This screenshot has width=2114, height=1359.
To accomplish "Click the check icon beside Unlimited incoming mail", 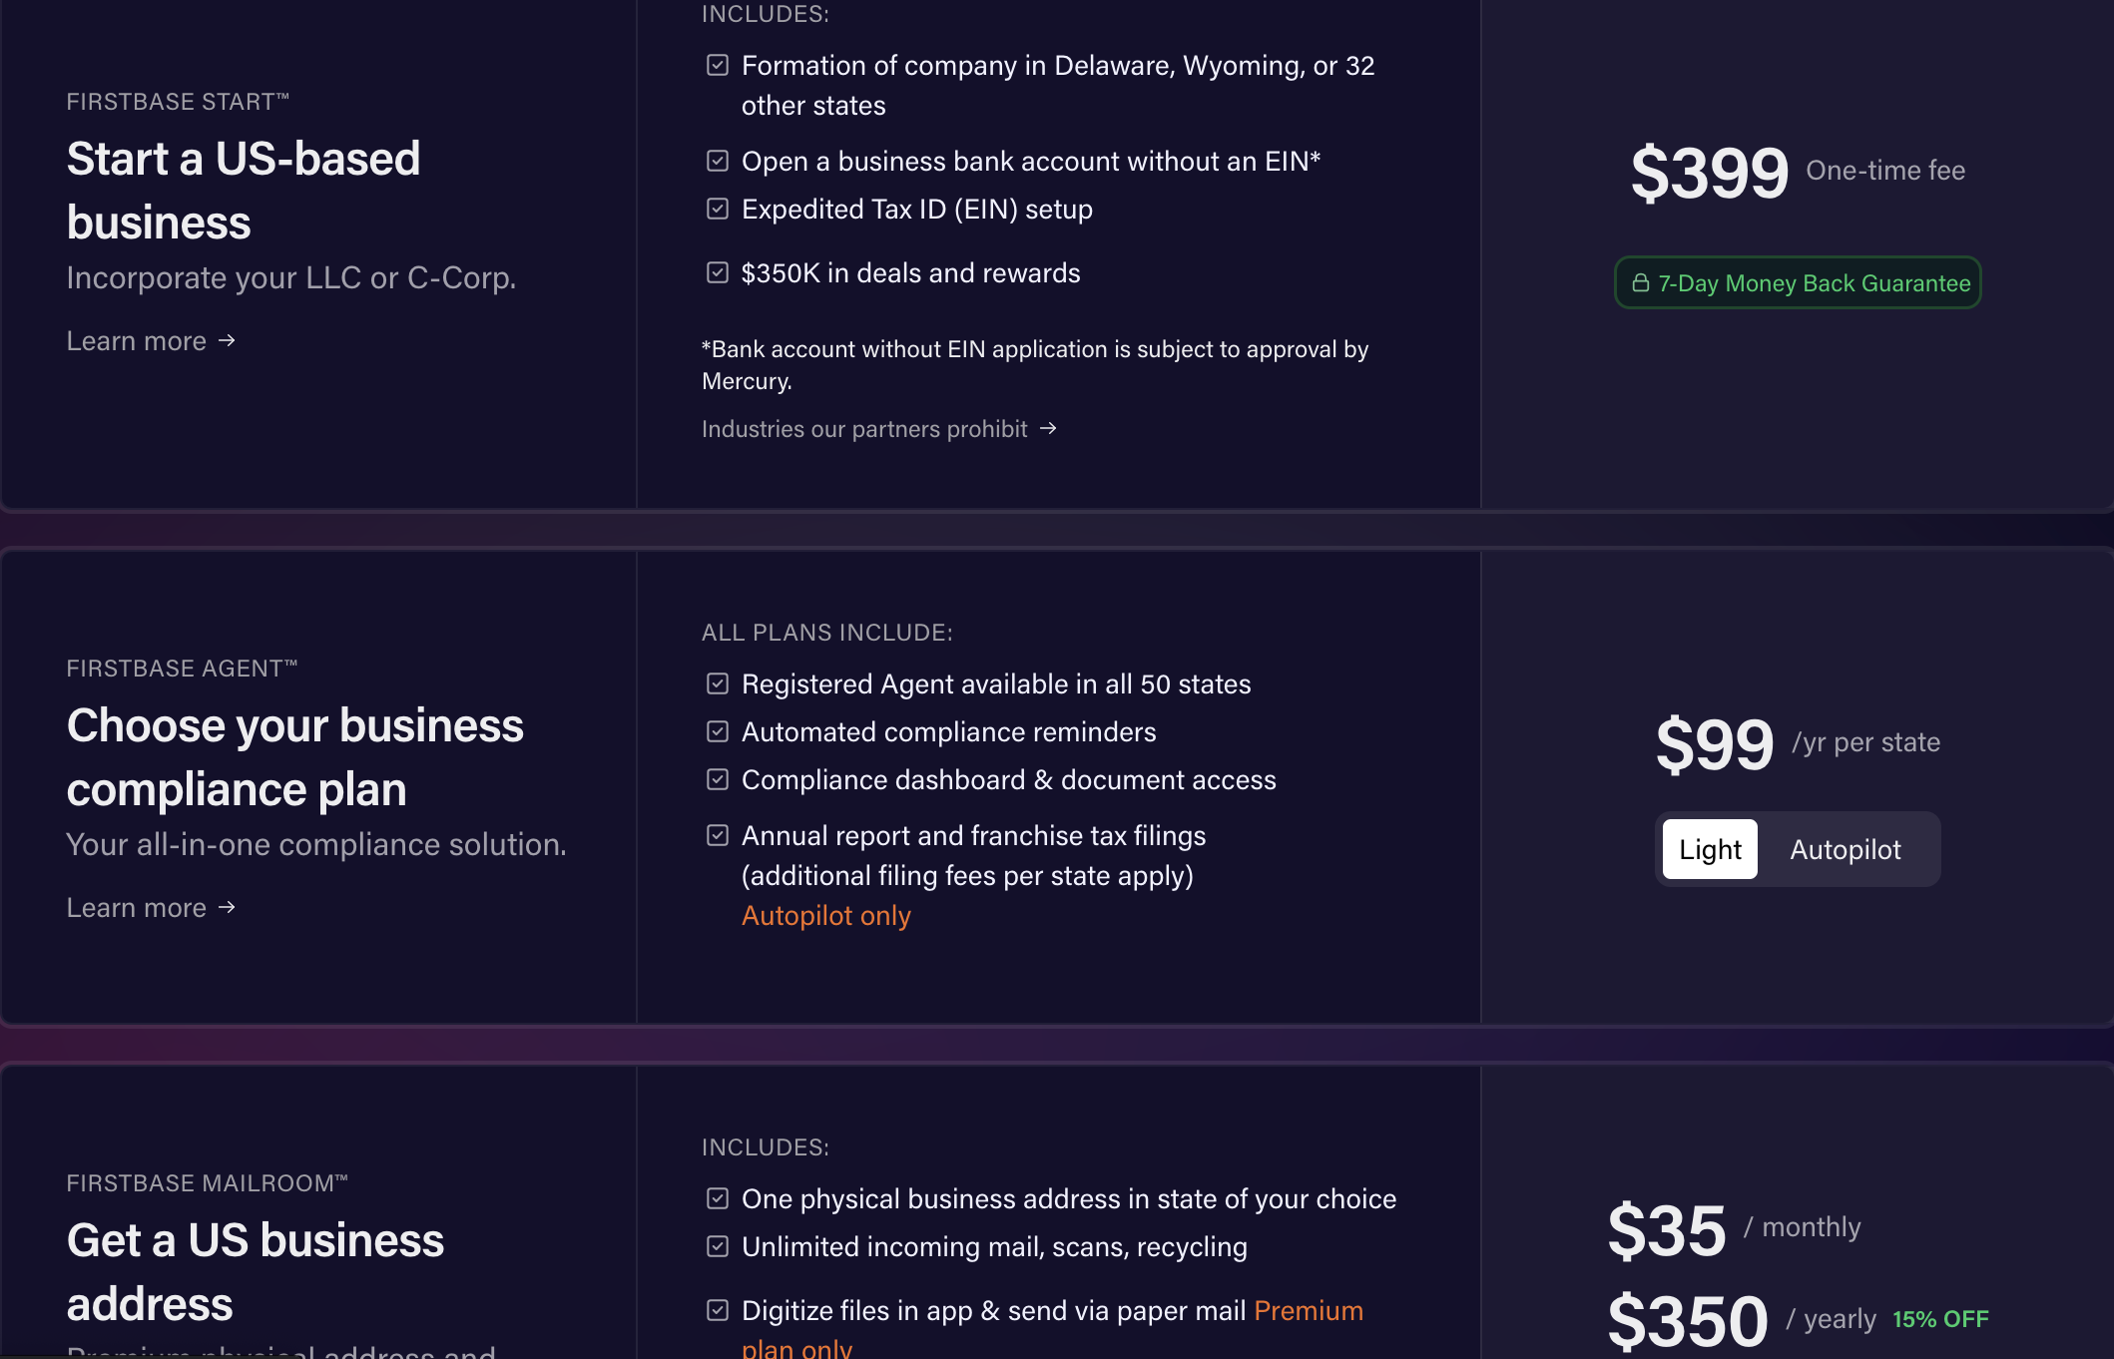I will click(x=717, y=1246).
